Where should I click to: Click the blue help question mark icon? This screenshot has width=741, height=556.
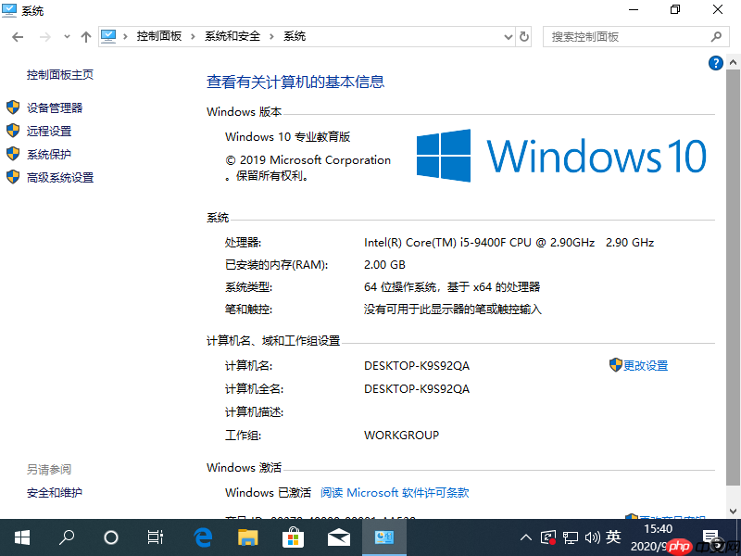click(715, 63)
